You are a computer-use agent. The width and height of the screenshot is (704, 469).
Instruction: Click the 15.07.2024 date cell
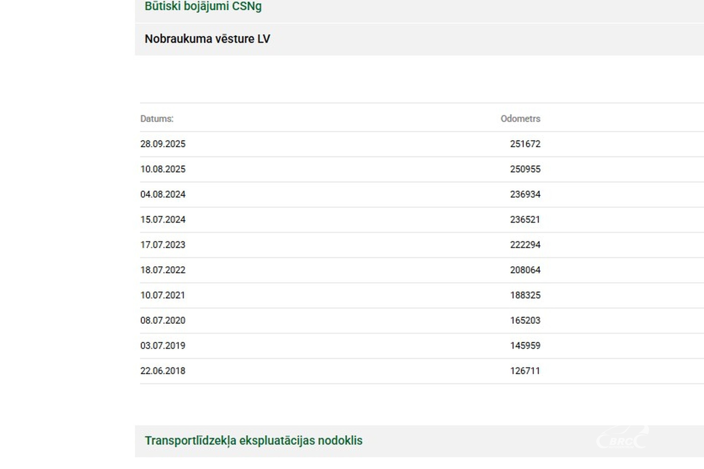[163, 220]
